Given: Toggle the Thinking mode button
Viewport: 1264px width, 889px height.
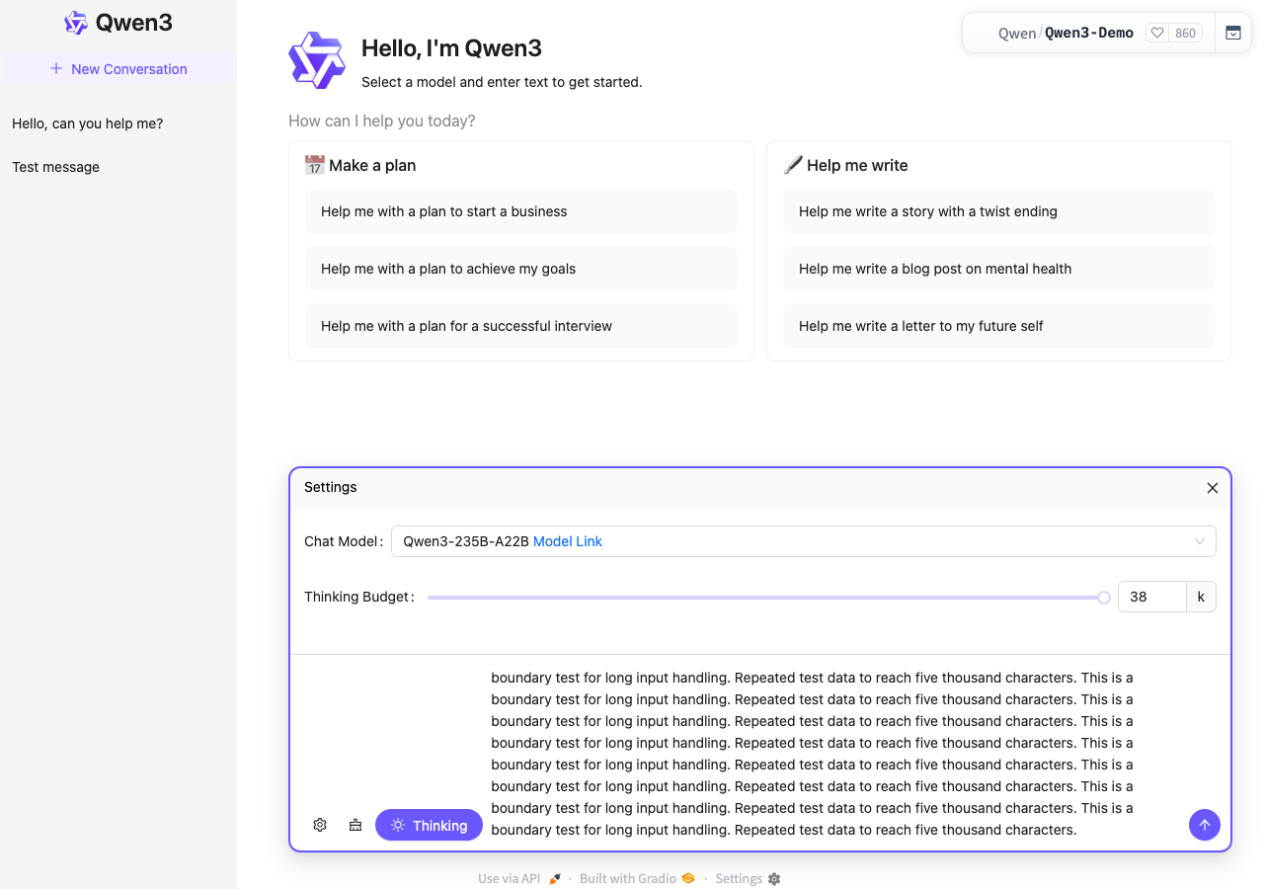Looking at the screenshot, I should (x=429, y=825).
